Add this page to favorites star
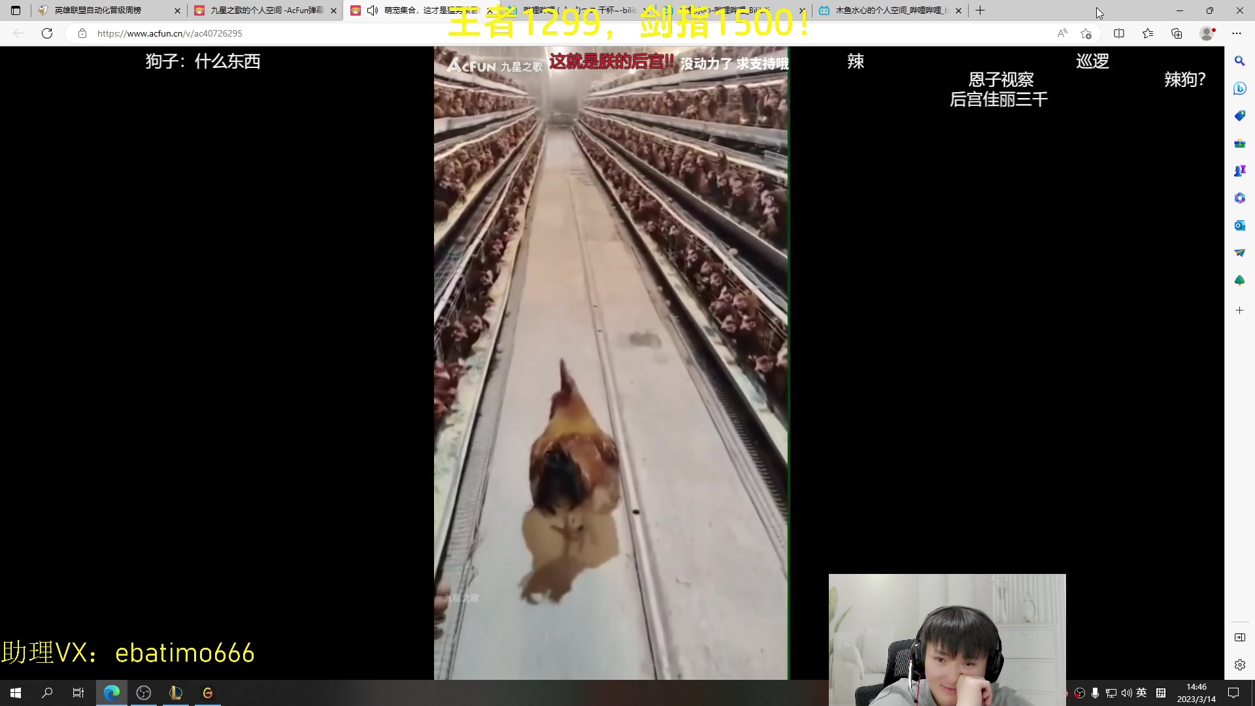This screenshot has width=1255, height=706. coord(1086,33)
